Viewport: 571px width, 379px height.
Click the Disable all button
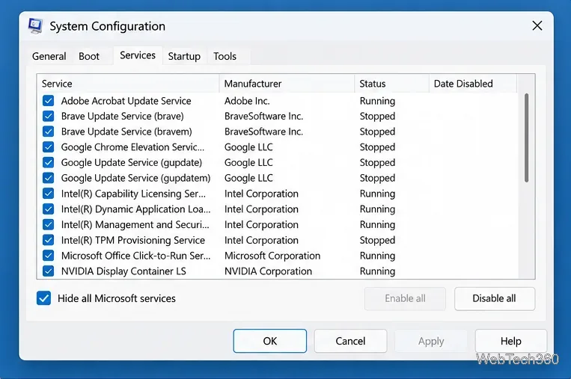tap(495, 298)
